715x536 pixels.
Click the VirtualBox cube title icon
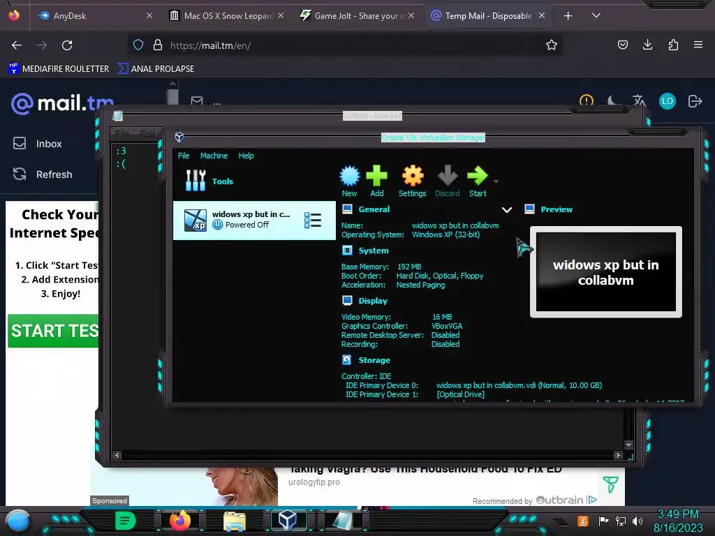[x=179, y=137]
